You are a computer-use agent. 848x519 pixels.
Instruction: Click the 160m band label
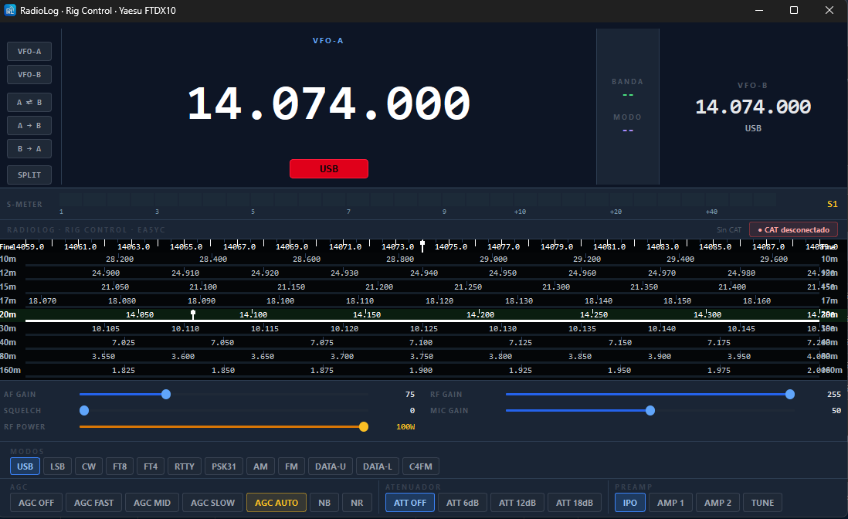[x=10, y=371]
